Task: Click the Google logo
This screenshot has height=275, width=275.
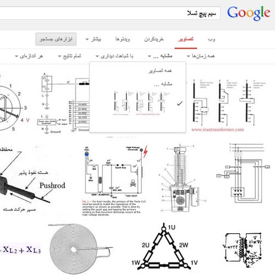Action: [249, 13]
